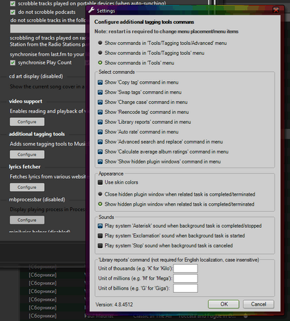
Task: Toggle 'Calculate average album ratings' command checkbox
Action: (x=100, y=151)
